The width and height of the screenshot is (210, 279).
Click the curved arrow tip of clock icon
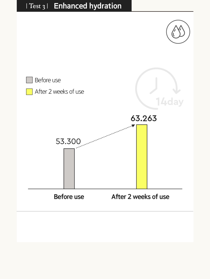click(x=177, y=91)
